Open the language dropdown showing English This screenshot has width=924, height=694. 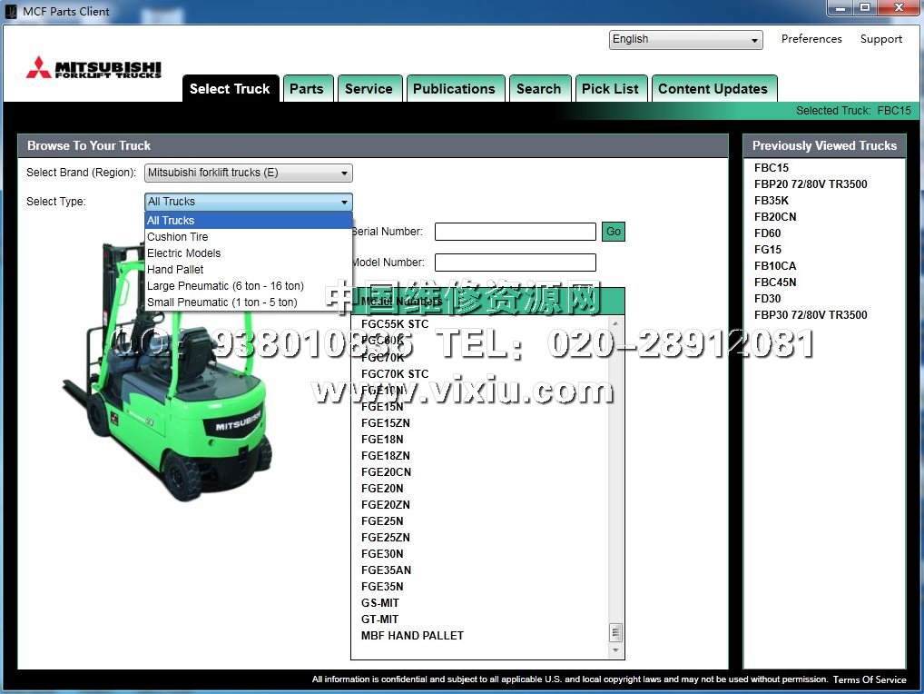coord(686,40)
